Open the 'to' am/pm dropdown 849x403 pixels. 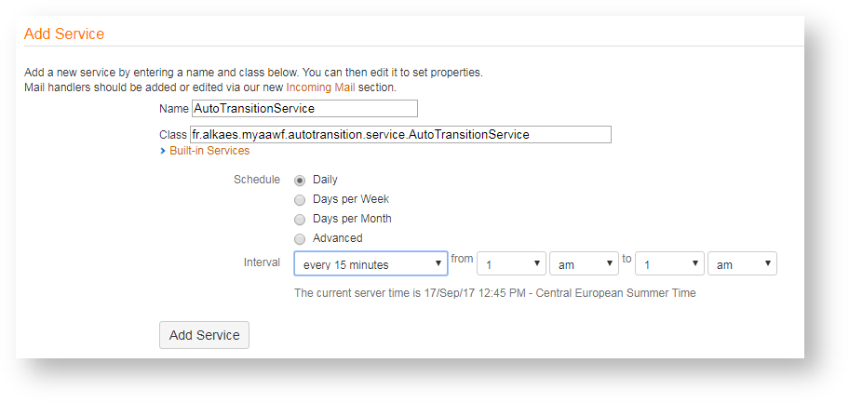[742, 264]
